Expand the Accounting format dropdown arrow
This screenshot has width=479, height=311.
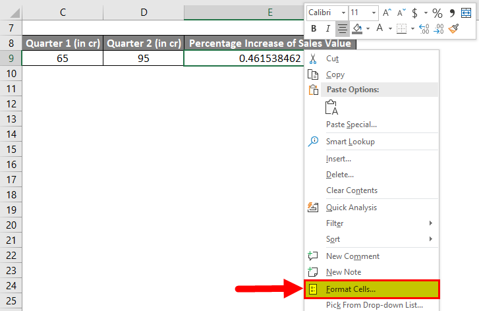tap(426, 13)
